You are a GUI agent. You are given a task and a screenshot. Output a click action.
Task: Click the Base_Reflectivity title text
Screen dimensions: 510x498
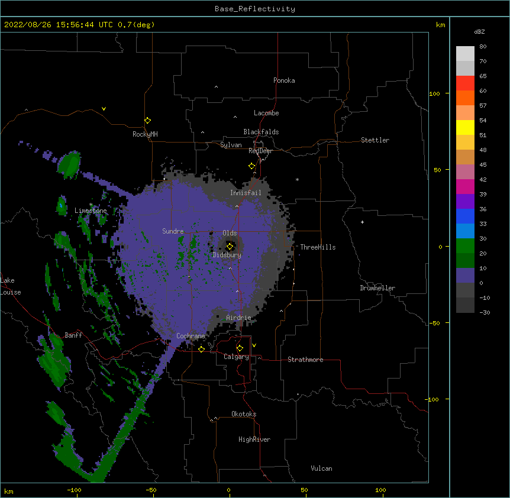(255, 9)
